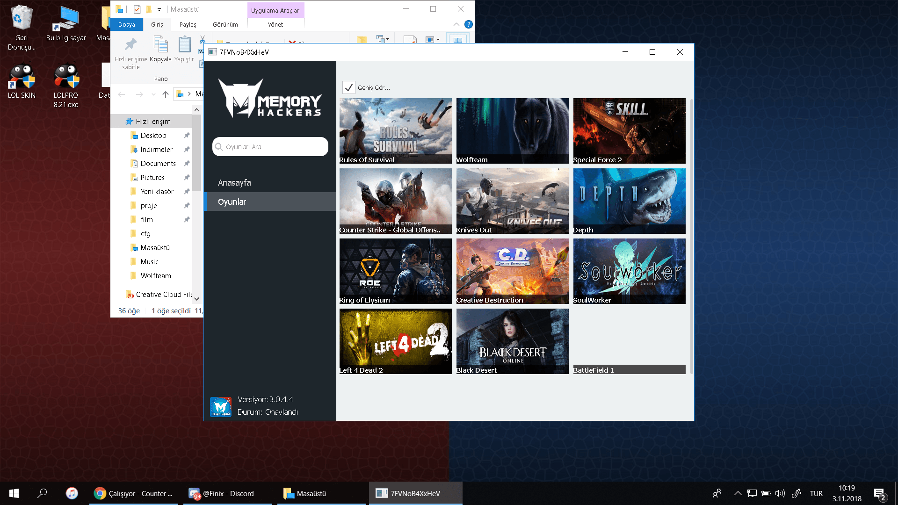Open the notification center icon
The height and width of the screenshot is (505, 898).
(x=879, y=493)
